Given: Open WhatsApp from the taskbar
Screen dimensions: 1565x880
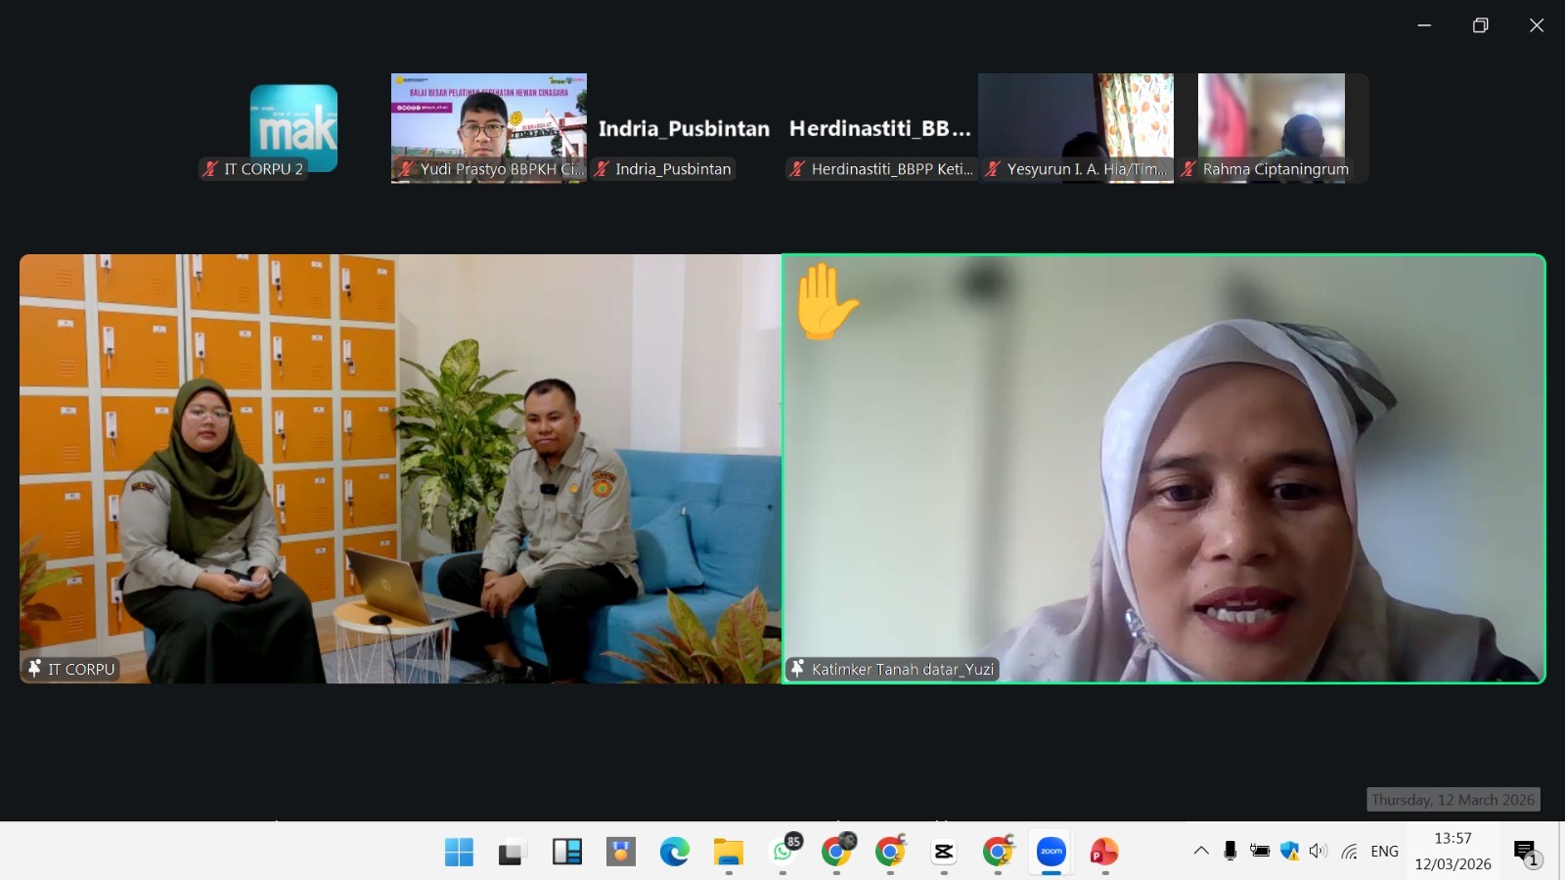Looking at the screenshot, I should (783, 852).
